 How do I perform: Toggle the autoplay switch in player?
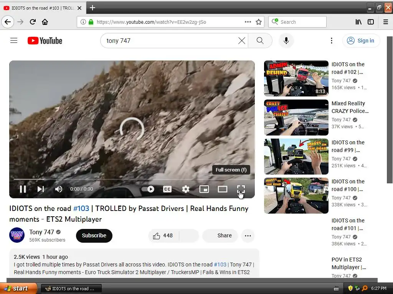click(148, 189)
